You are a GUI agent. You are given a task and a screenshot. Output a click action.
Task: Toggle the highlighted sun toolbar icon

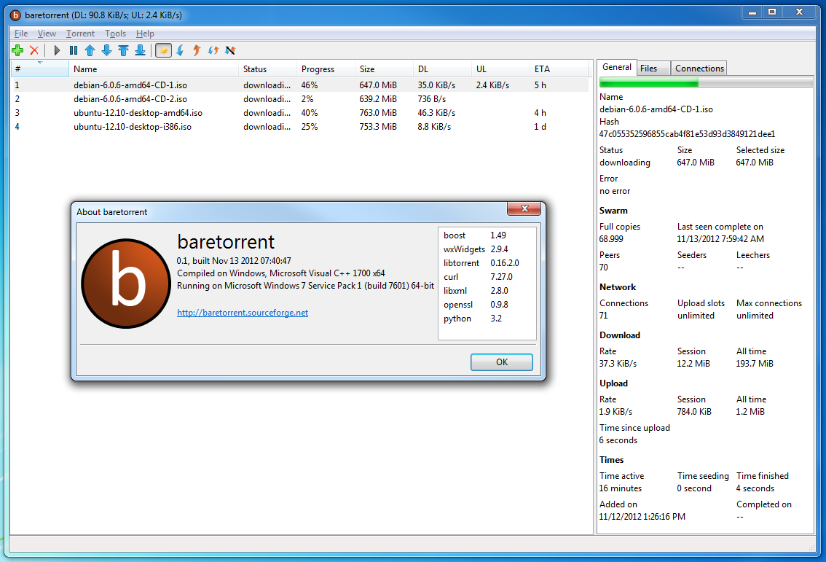162,50
